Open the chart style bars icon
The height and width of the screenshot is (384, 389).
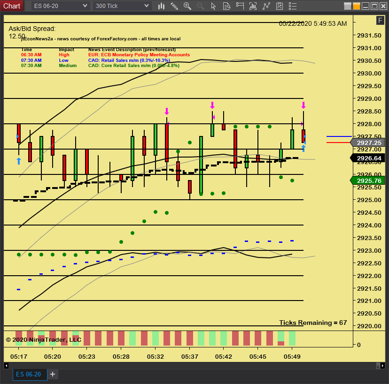click(x=162, y=6)
